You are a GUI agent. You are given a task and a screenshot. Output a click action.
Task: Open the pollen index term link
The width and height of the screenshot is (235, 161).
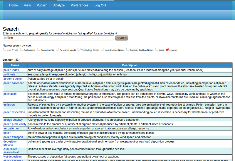coord(11,70)
